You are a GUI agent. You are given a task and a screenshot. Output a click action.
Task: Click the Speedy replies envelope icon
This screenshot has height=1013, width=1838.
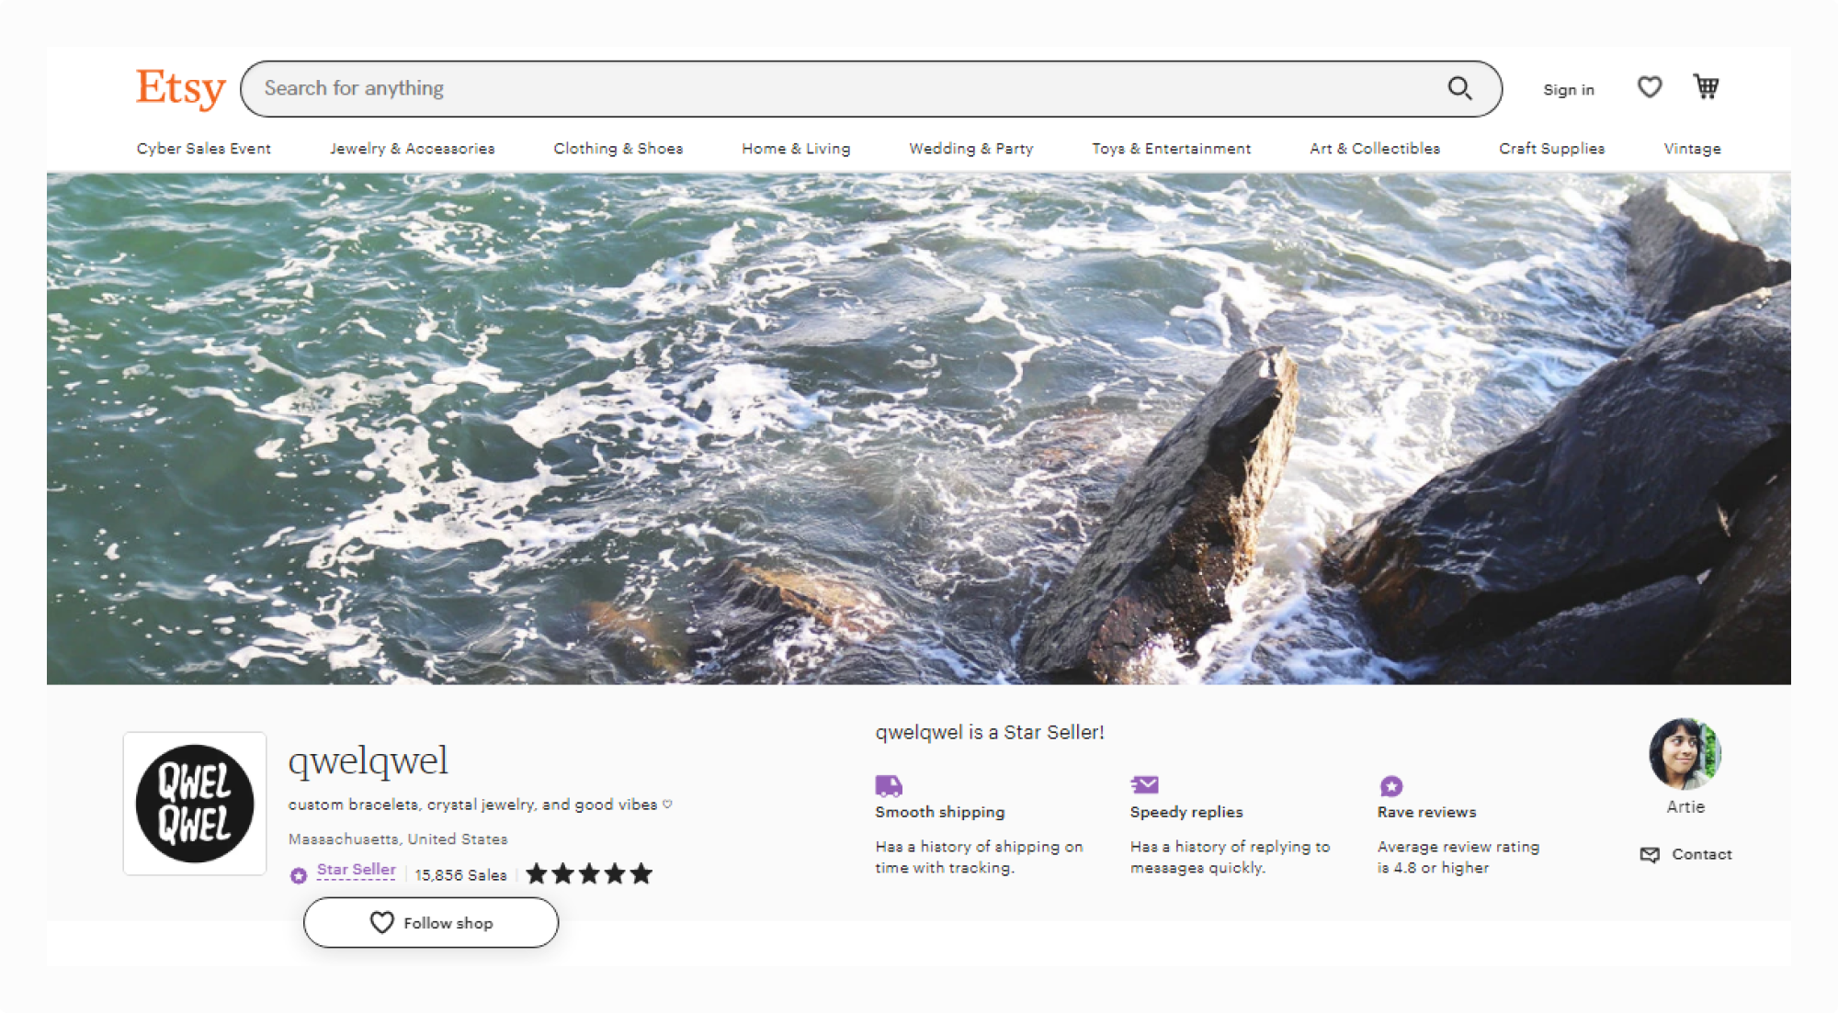[x=1144, y=784]
